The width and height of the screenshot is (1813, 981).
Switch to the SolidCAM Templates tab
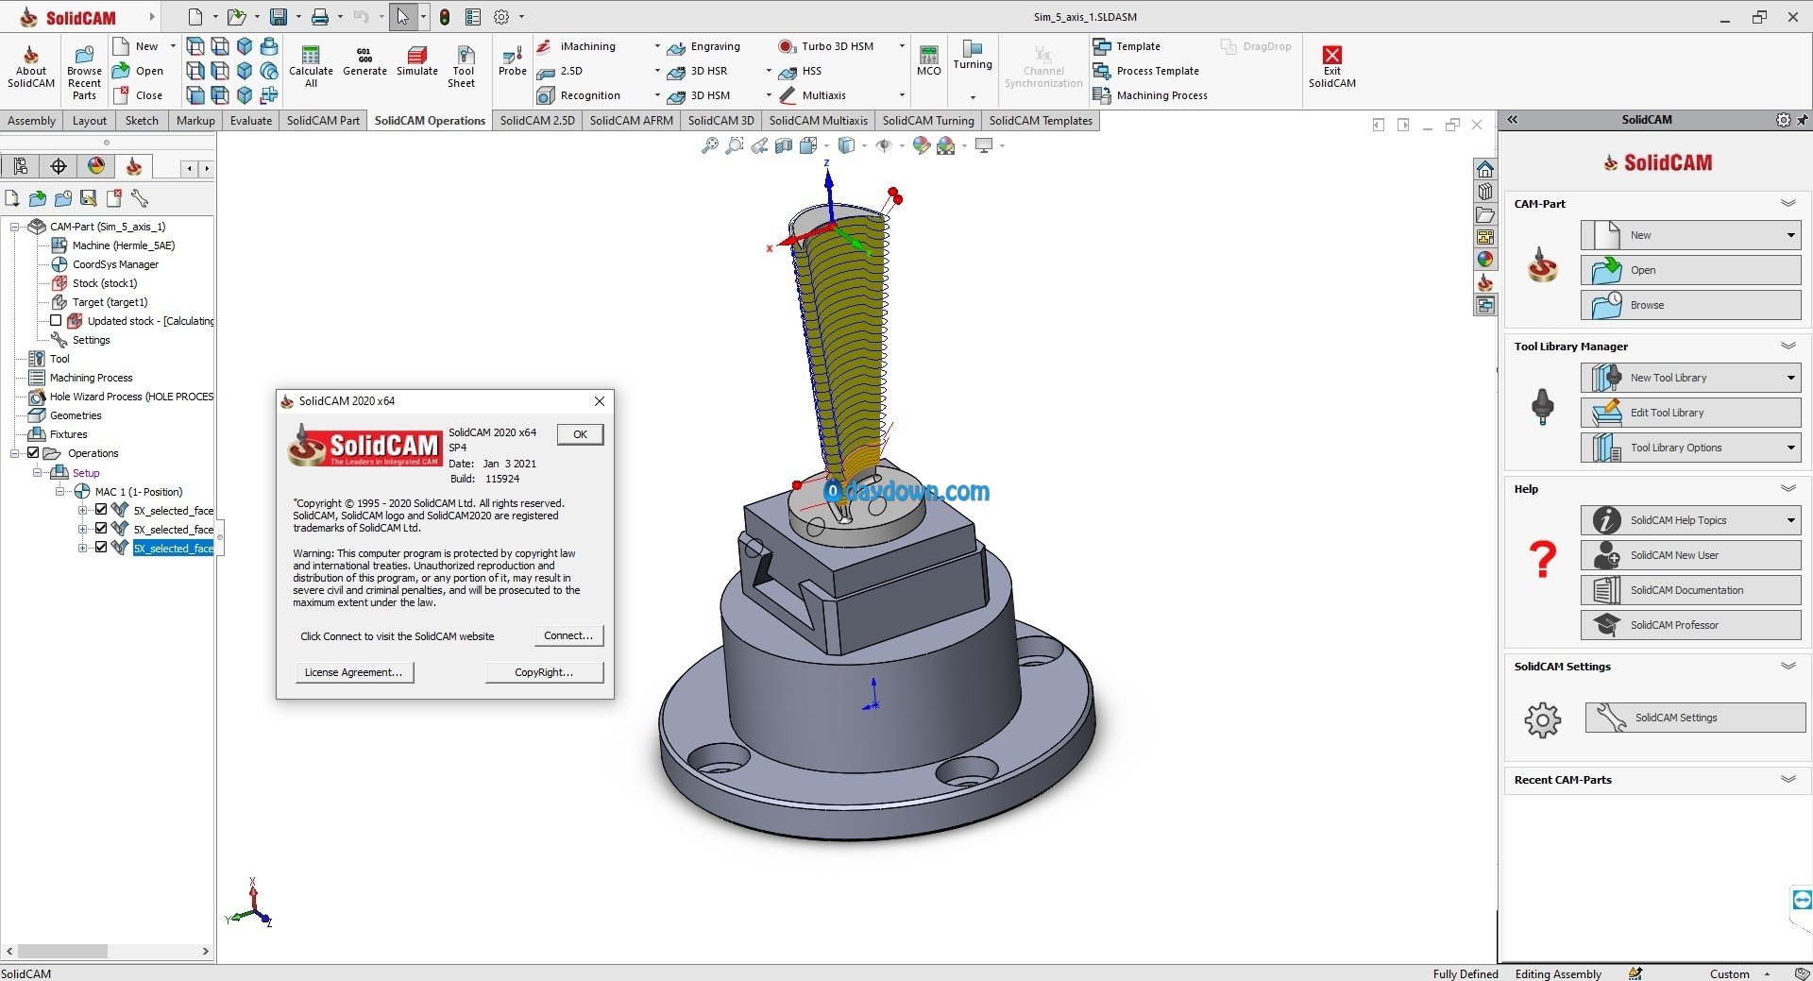(x=1041, y=120)
